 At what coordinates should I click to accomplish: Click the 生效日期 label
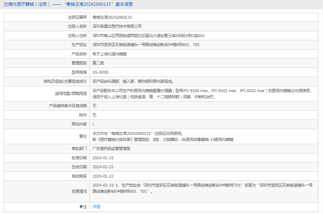click(x=79, y=167)
